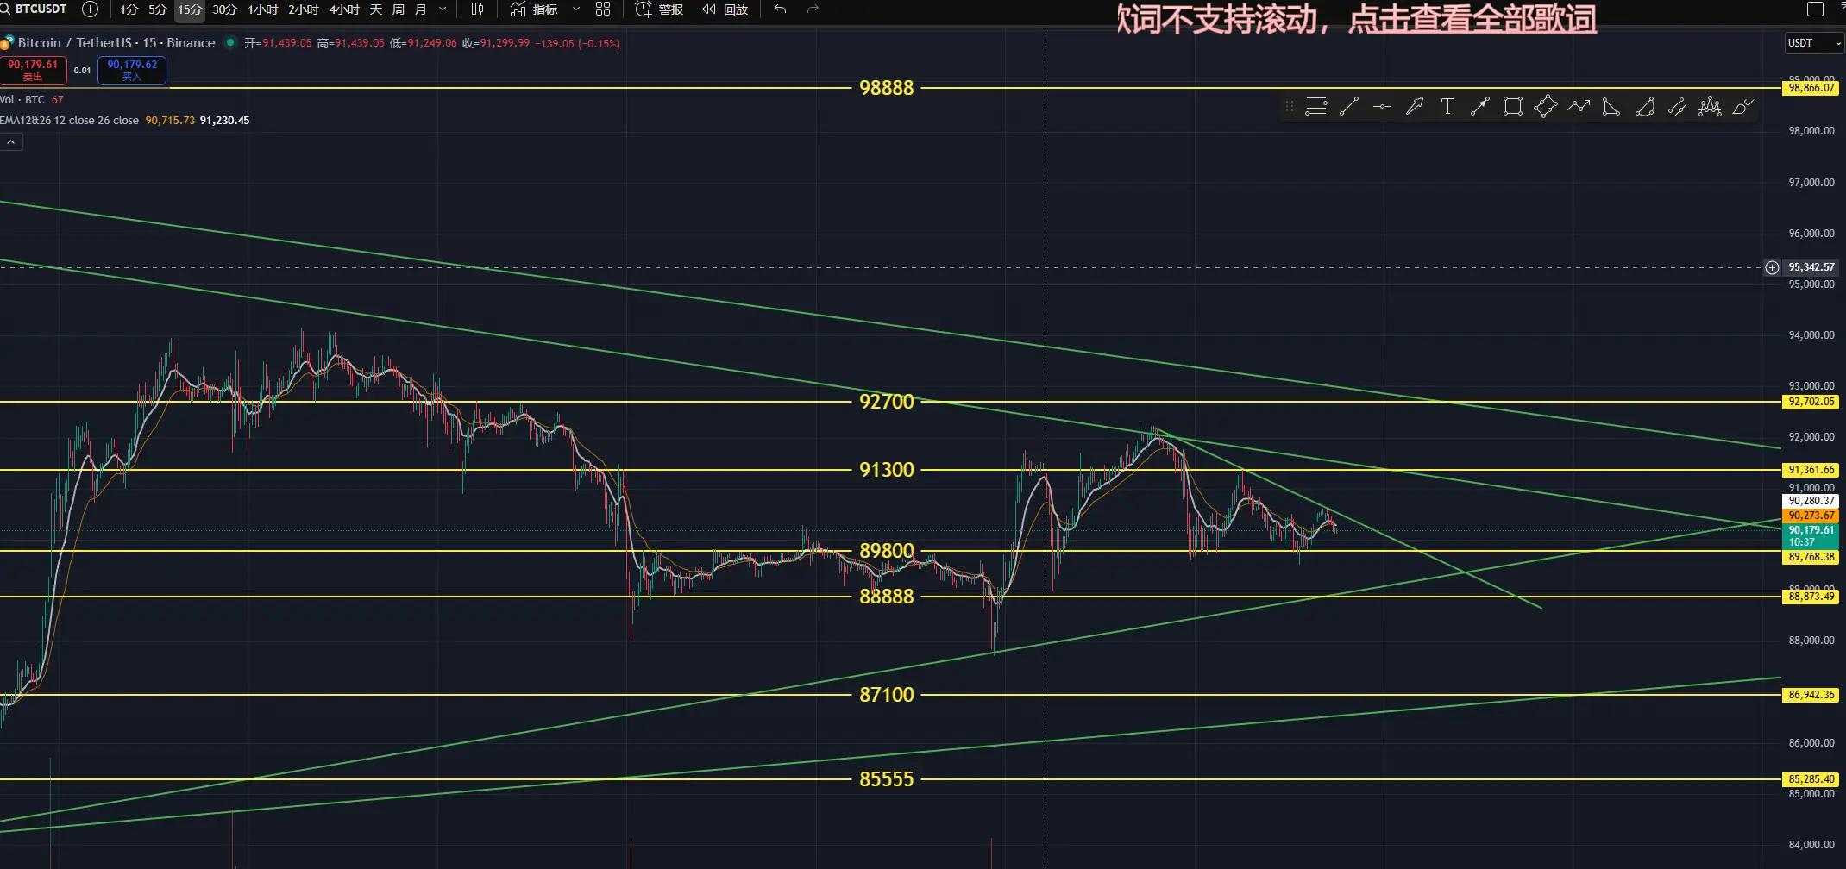Click the 98,866.07 price axis label
The image size is (1846, 869).
click(x=1811, y=88)
